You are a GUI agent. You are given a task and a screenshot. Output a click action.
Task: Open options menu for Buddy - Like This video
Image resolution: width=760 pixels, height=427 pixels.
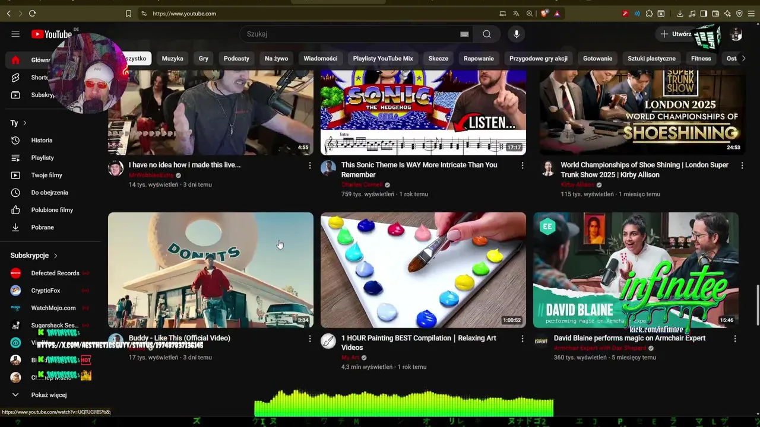coord(309,339)
